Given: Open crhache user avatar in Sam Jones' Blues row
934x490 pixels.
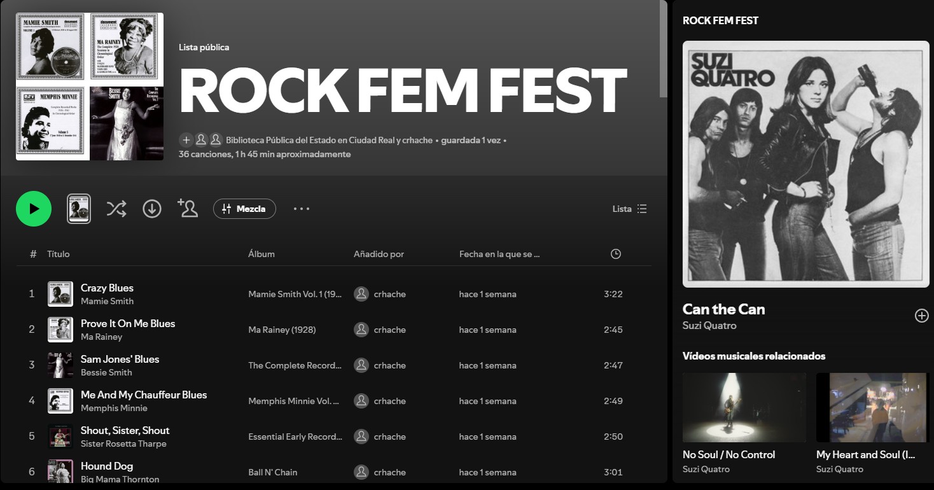Looking at the screenshot, I should coord(361,365).
